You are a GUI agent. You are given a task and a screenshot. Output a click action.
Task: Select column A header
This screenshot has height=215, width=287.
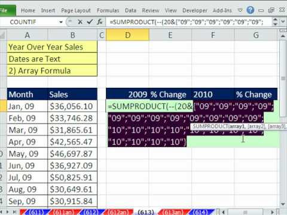coord(28,35)
